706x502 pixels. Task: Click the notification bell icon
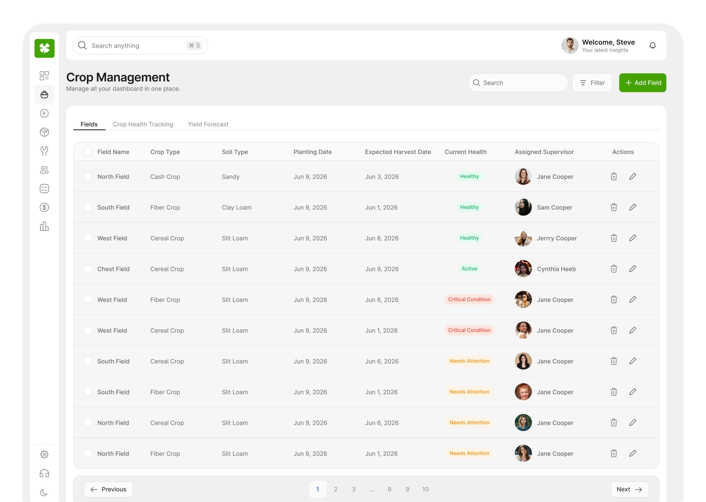pyautogui.click(x=652, y=45)
